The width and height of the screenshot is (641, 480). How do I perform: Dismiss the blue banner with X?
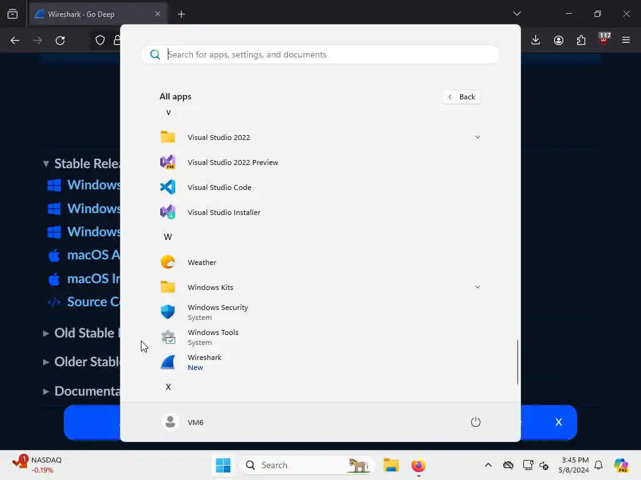click(558, 422)
